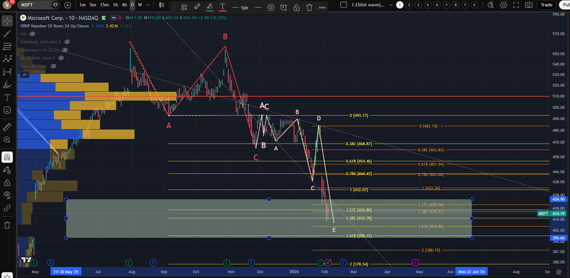Lock the selected drawing in floating toolbar

click(296, 8)
